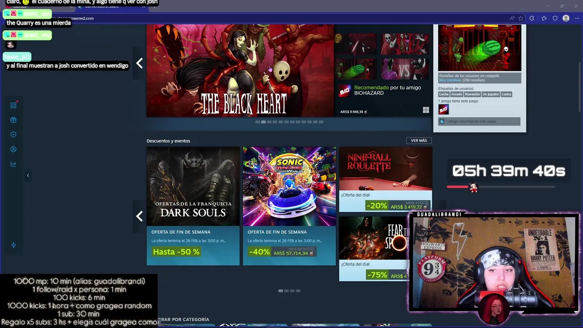Image resolution: width=583 pixels, height=328 pixels.
Task: Switch to the Bienvenidos a Steam tab
Action: click(x=112, y=6)
